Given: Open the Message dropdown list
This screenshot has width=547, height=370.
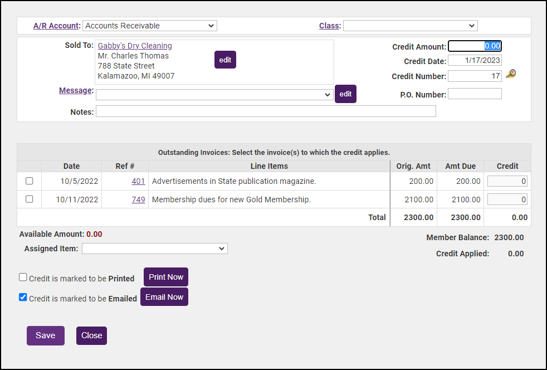Looking at the screenshot, I should 214,95.
